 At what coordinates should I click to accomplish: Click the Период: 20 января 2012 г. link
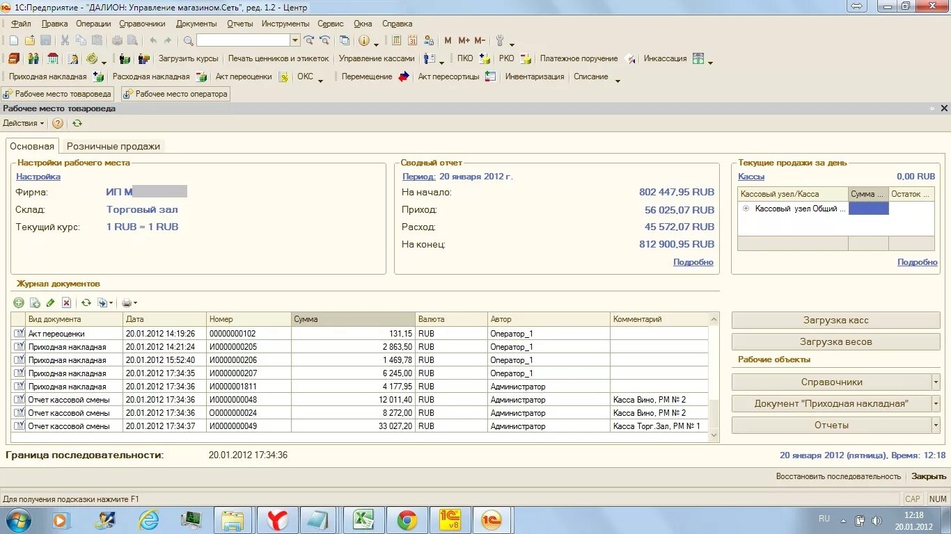(457, 177)
